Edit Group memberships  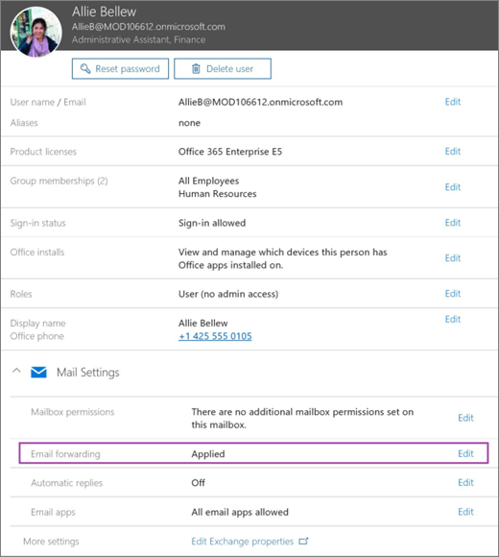pyautogui.click(x=453, y=187)
